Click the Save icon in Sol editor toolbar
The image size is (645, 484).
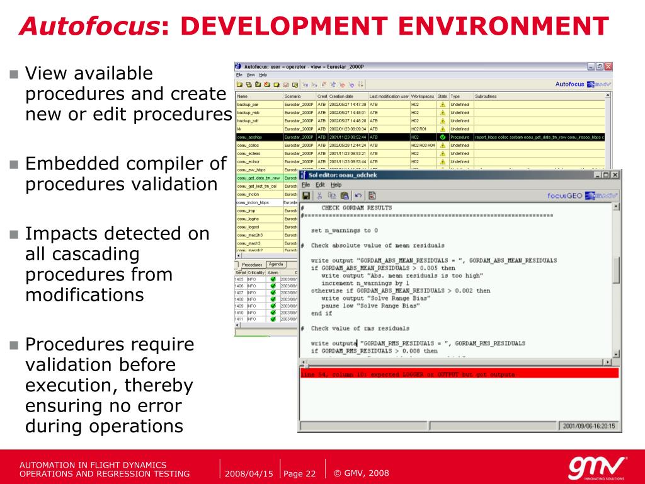click(306, 195)
